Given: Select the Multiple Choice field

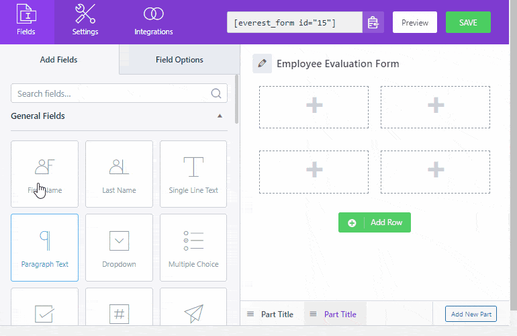Looking at the screenshot, I should coord(193,247).
